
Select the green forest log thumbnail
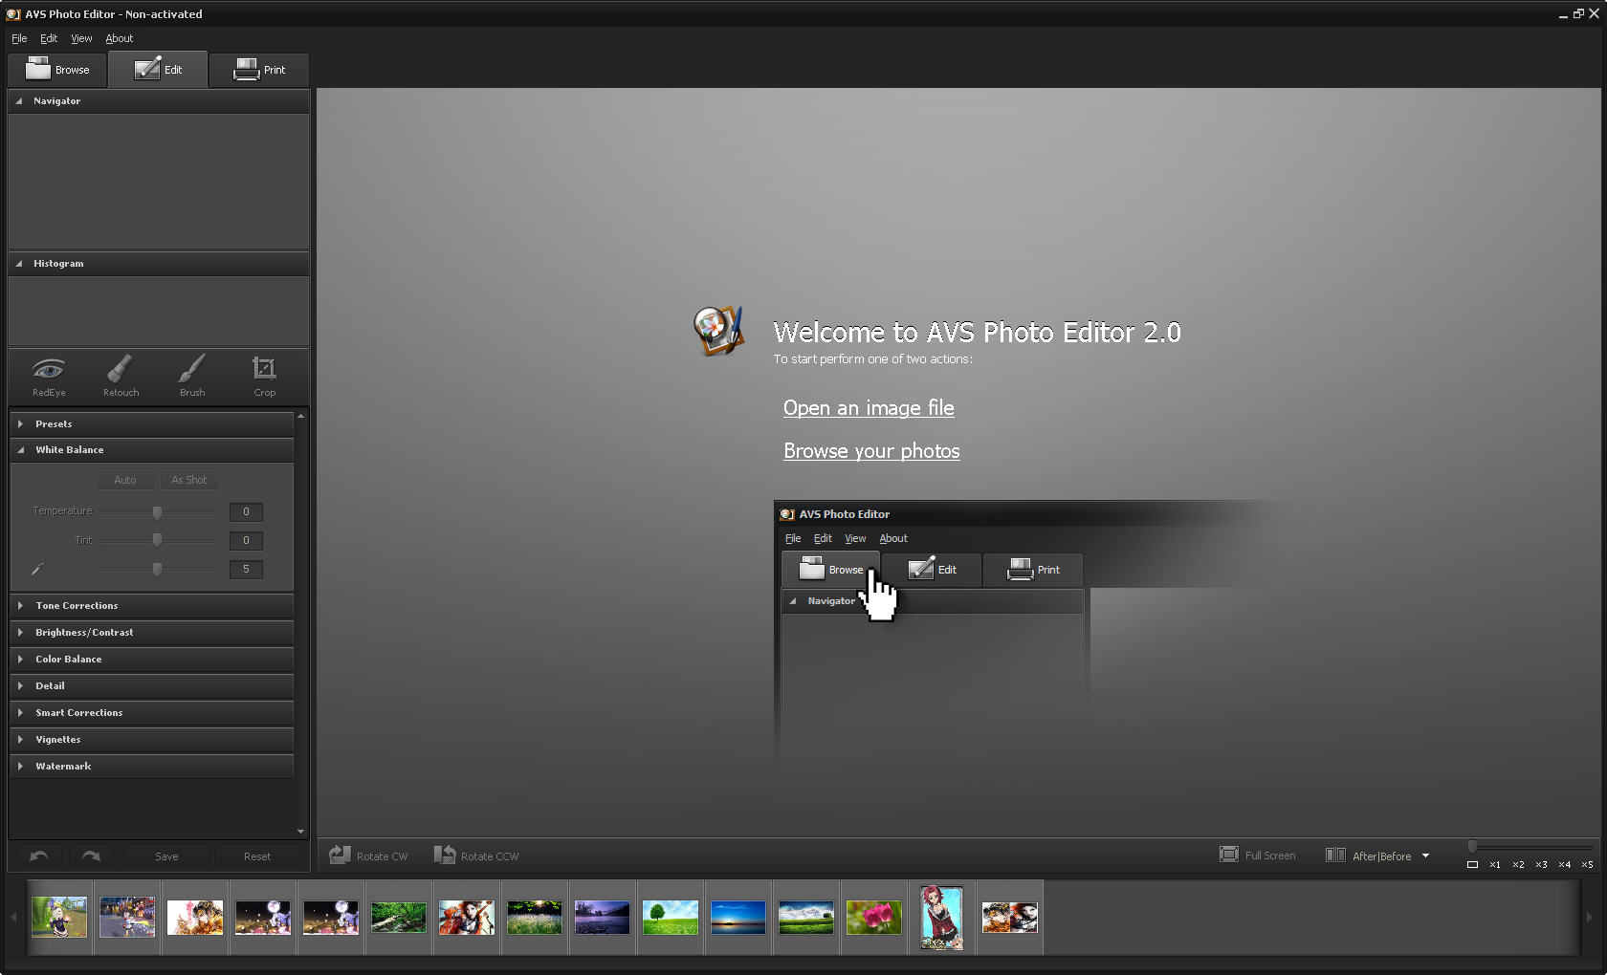click(x=399, y=918)
